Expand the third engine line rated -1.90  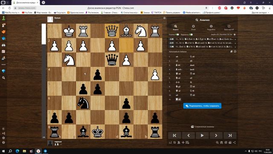point(235,47)
